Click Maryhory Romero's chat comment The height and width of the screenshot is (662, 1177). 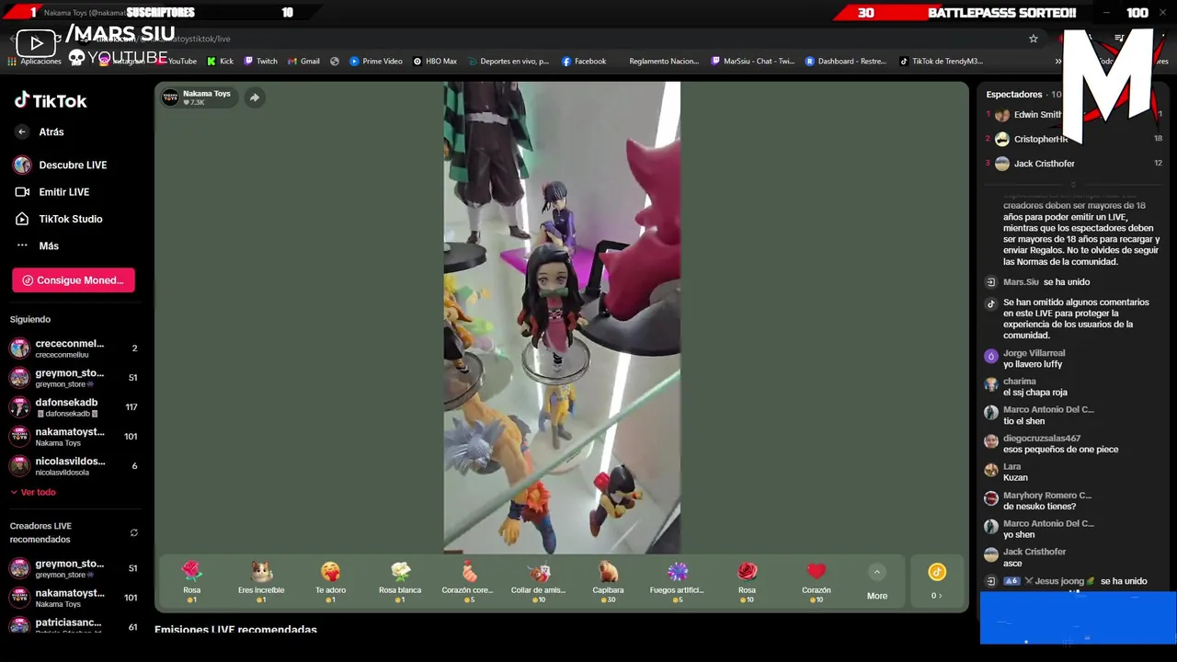tap(1040, 507)
